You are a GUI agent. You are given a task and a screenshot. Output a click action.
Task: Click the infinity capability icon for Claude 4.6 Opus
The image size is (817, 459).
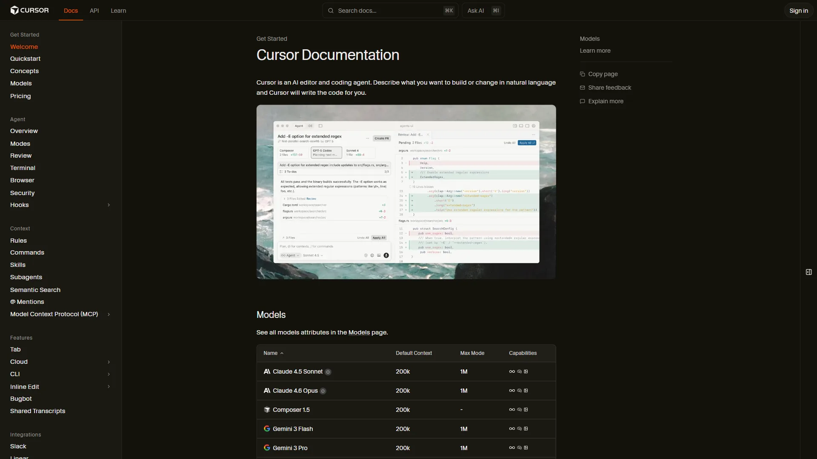tap(512, 391)
